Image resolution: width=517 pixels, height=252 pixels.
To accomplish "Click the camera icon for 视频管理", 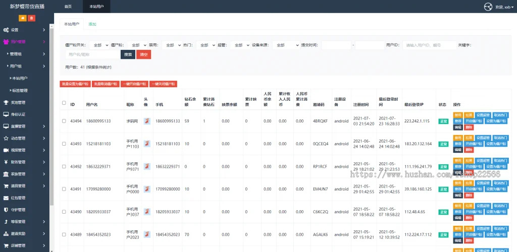I will (x=6, y=150).
